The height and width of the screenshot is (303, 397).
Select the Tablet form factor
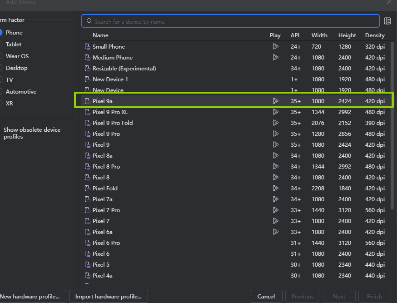tap(10, 45)
